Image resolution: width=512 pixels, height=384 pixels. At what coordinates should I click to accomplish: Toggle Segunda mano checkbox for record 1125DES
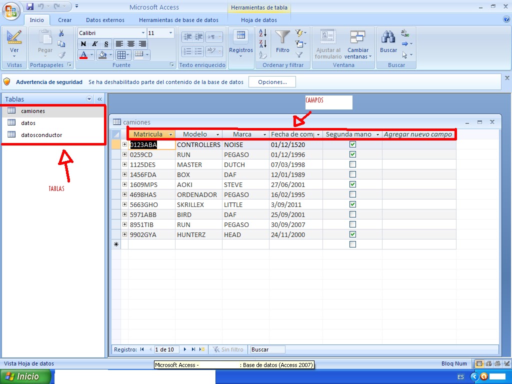pos(353,164)
